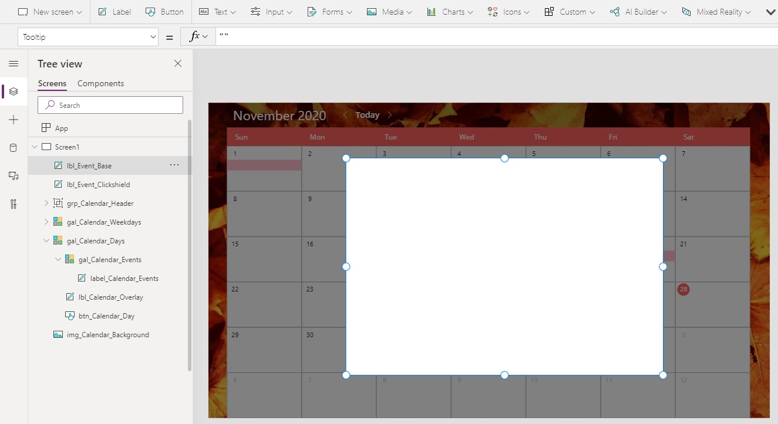
Task: Open the Advanced tools icon
Action: pos(14,203)
